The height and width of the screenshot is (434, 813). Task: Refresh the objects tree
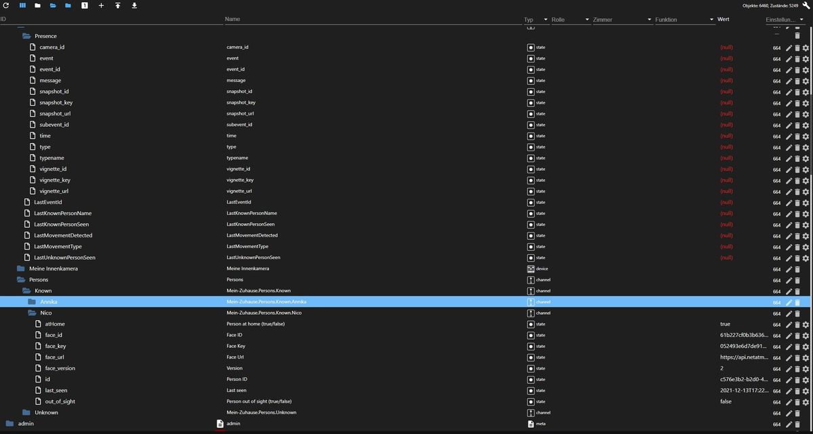click(x=6, y=5)
